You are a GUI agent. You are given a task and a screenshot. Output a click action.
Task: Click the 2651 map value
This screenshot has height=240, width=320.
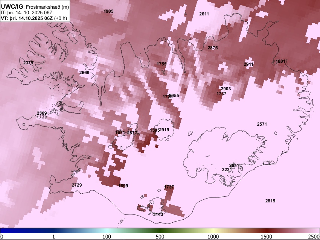point(234,166)
